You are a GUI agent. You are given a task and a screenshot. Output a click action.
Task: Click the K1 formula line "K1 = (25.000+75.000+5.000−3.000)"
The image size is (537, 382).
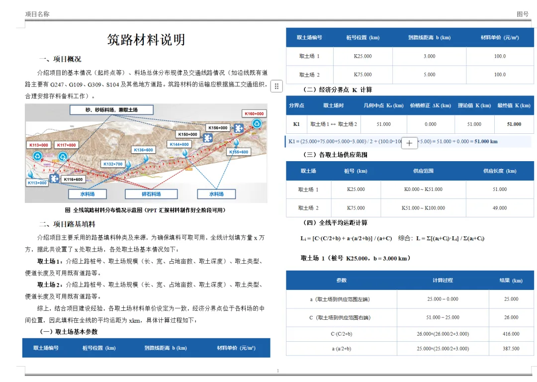click(x=392, y=141)
